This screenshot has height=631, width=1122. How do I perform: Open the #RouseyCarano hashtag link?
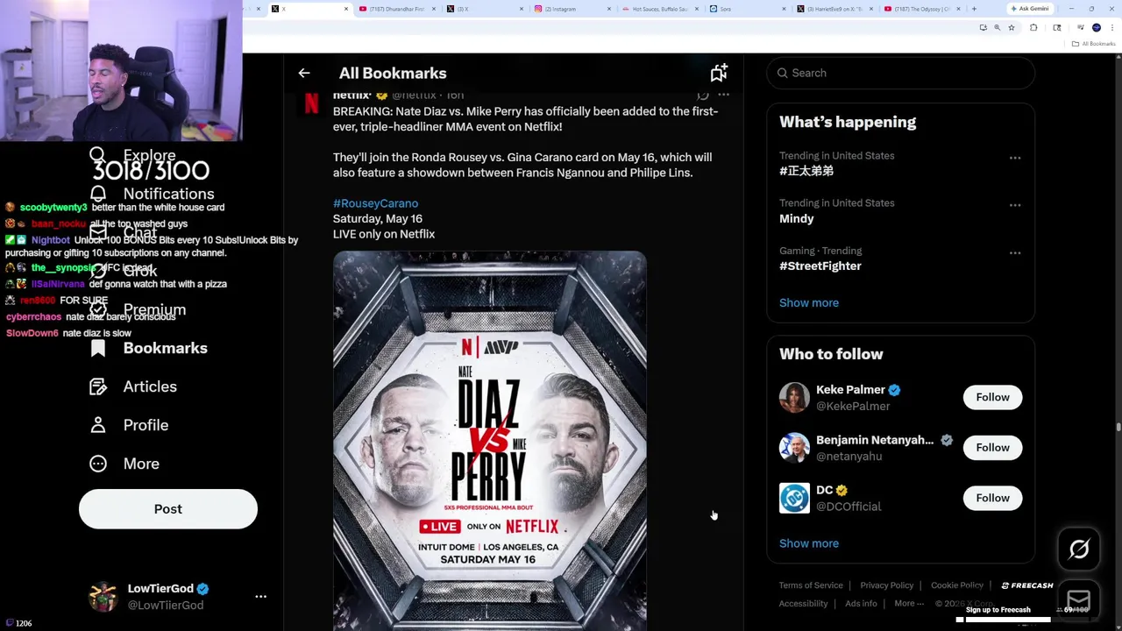coord(375,203)
